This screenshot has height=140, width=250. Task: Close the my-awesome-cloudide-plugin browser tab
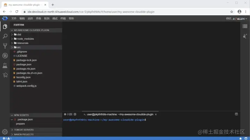tap(45, 5)
